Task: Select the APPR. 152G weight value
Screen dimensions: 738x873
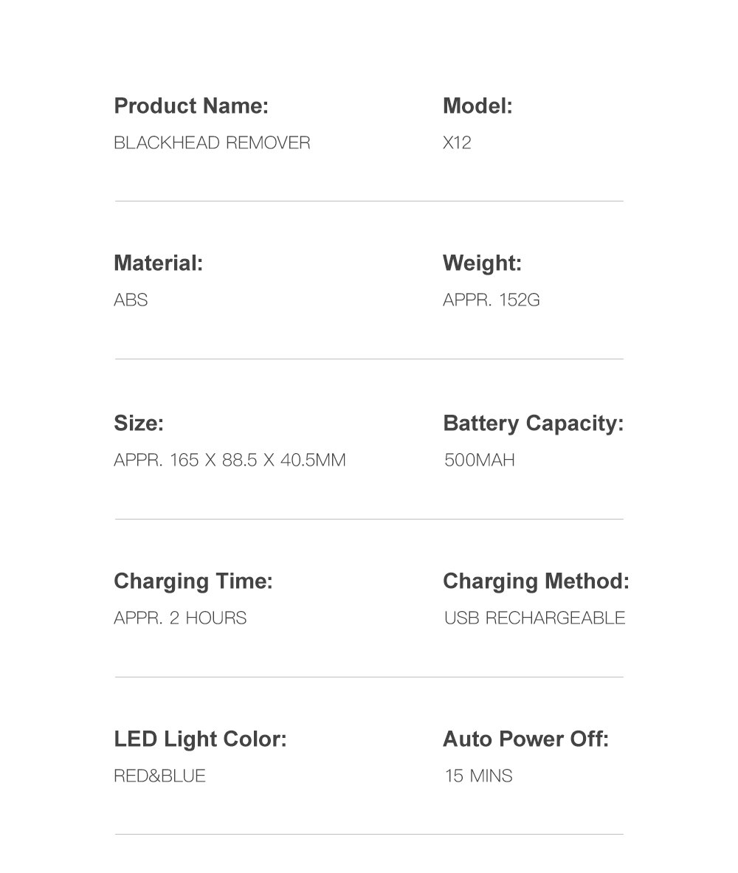Action: click(492, 300)
